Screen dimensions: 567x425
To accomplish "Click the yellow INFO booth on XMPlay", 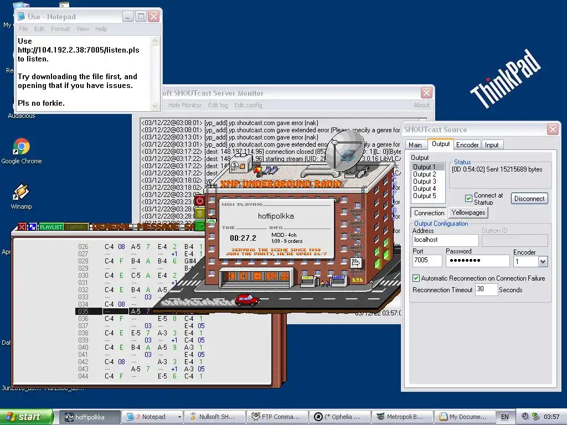I will (308, 281).
